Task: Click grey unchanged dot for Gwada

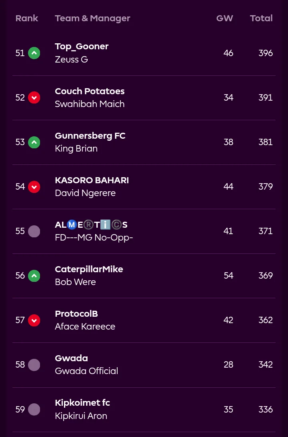Action: [x=34, y=365]
